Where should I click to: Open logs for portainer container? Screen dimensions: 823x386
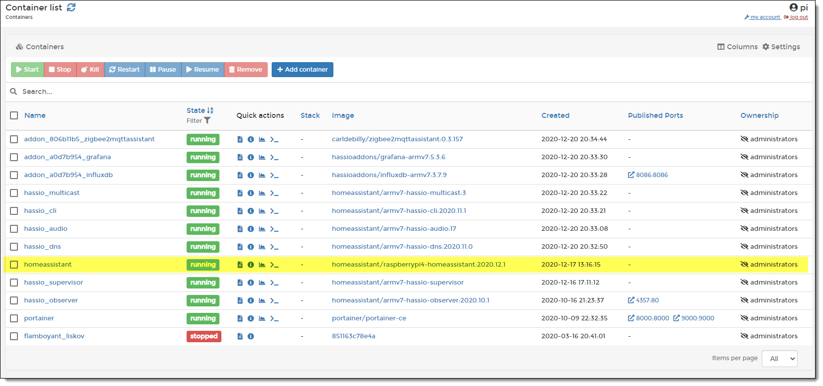tap(240, 318)
